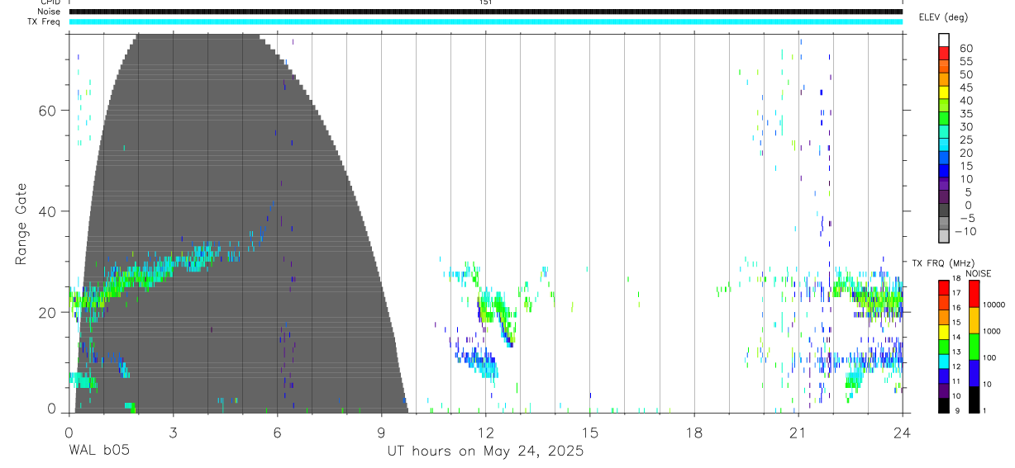Select the -10 label on ELEV scale
Image resolution: width=1015 pixels, height=468 pixels.
pyautogui.click(x=966, y=231)
